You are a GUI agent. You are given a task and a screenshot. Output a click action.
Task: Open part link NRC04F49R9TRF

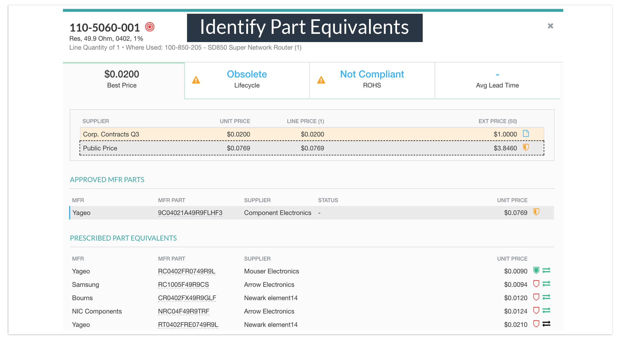[184, 311]
